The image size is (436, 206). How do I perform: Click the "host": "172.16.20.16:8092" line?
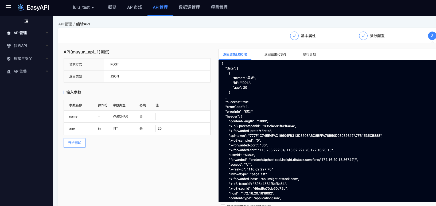coord(252,193)
